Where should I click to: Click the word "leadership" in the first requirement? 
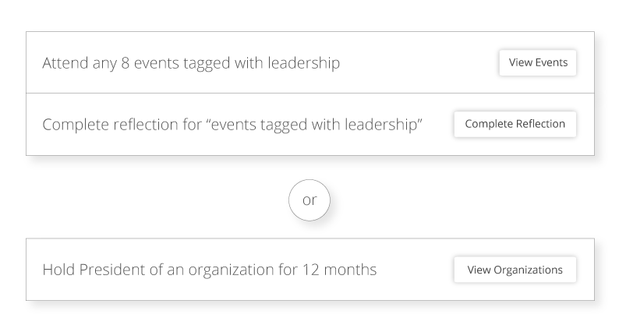click(302, 63)
